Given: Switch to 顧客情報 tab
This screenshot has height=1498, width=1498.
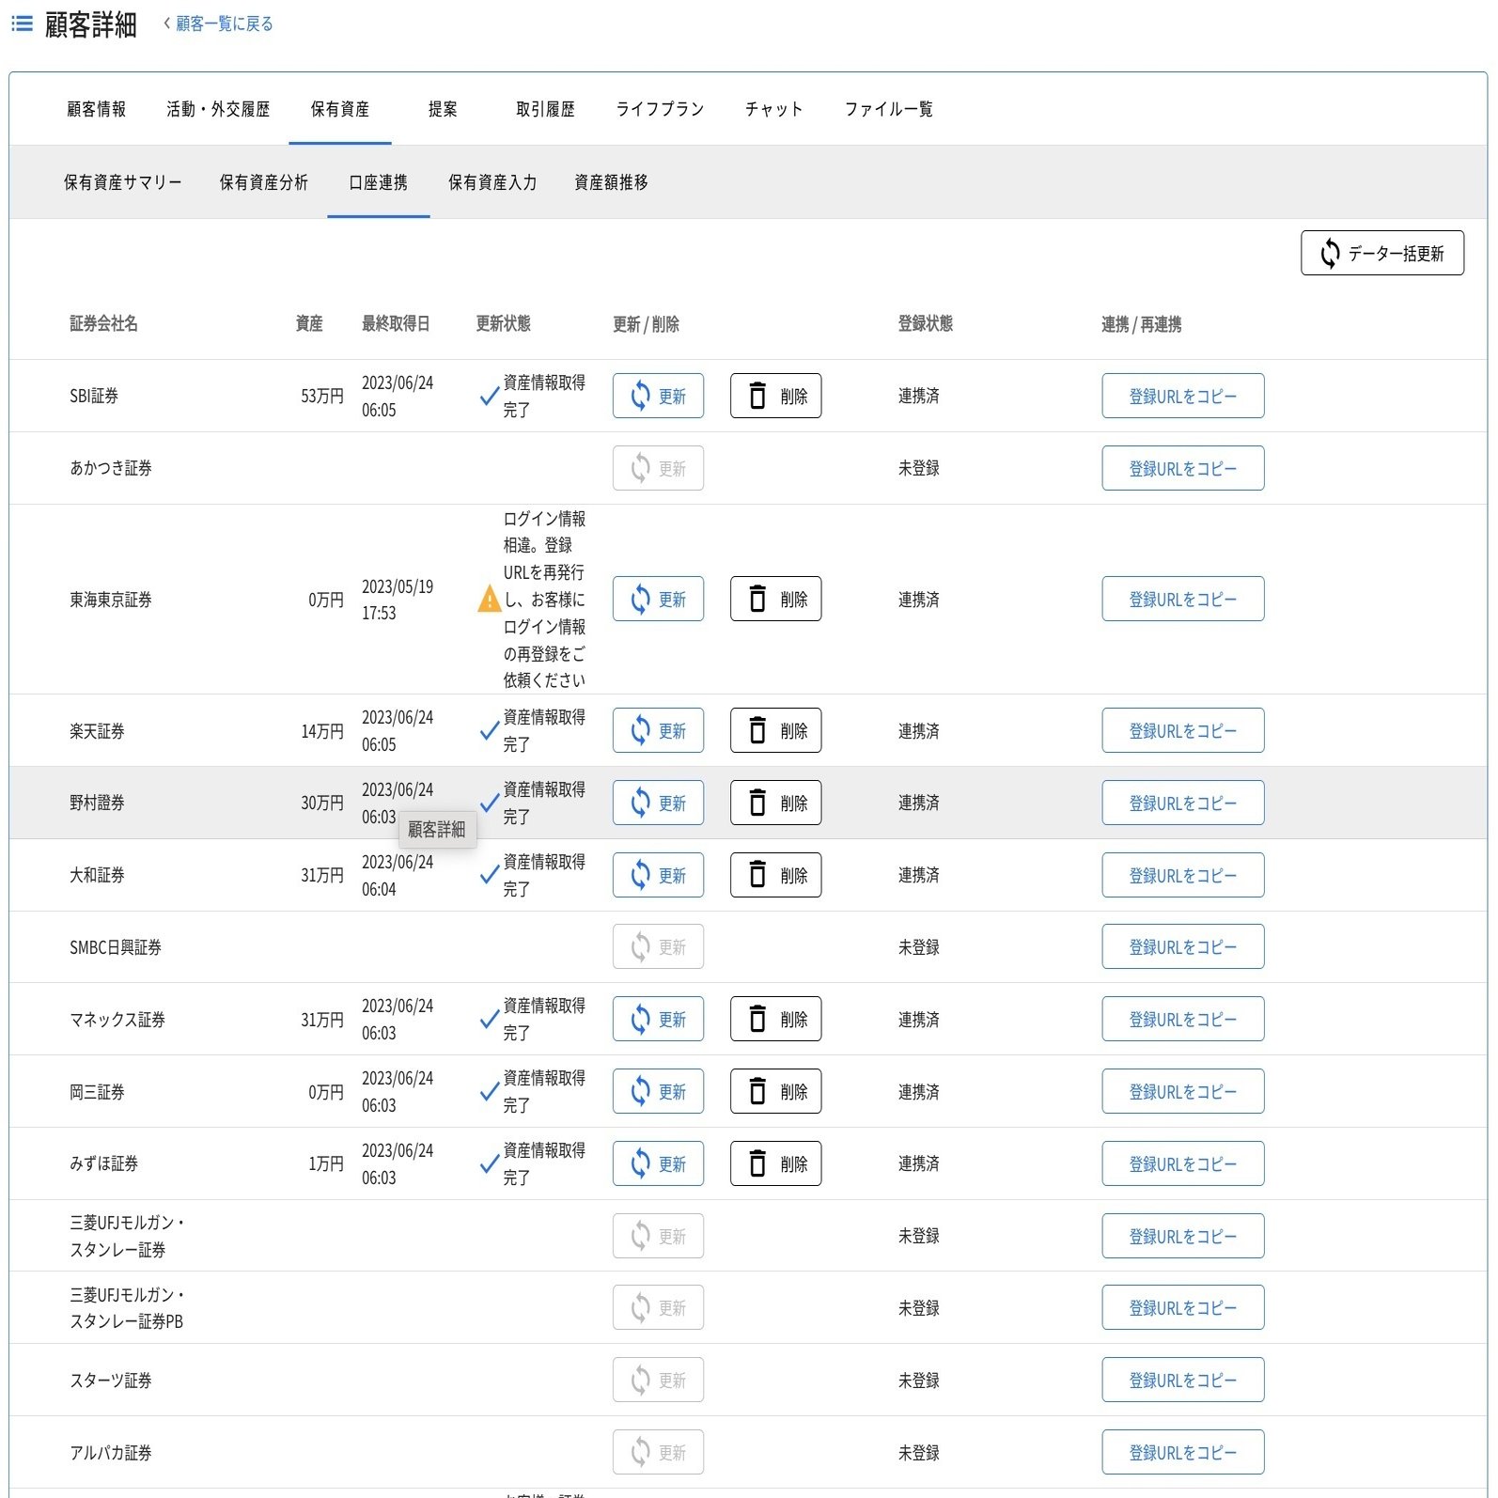Looking at the screenshot, I should (x=96, y=109).
